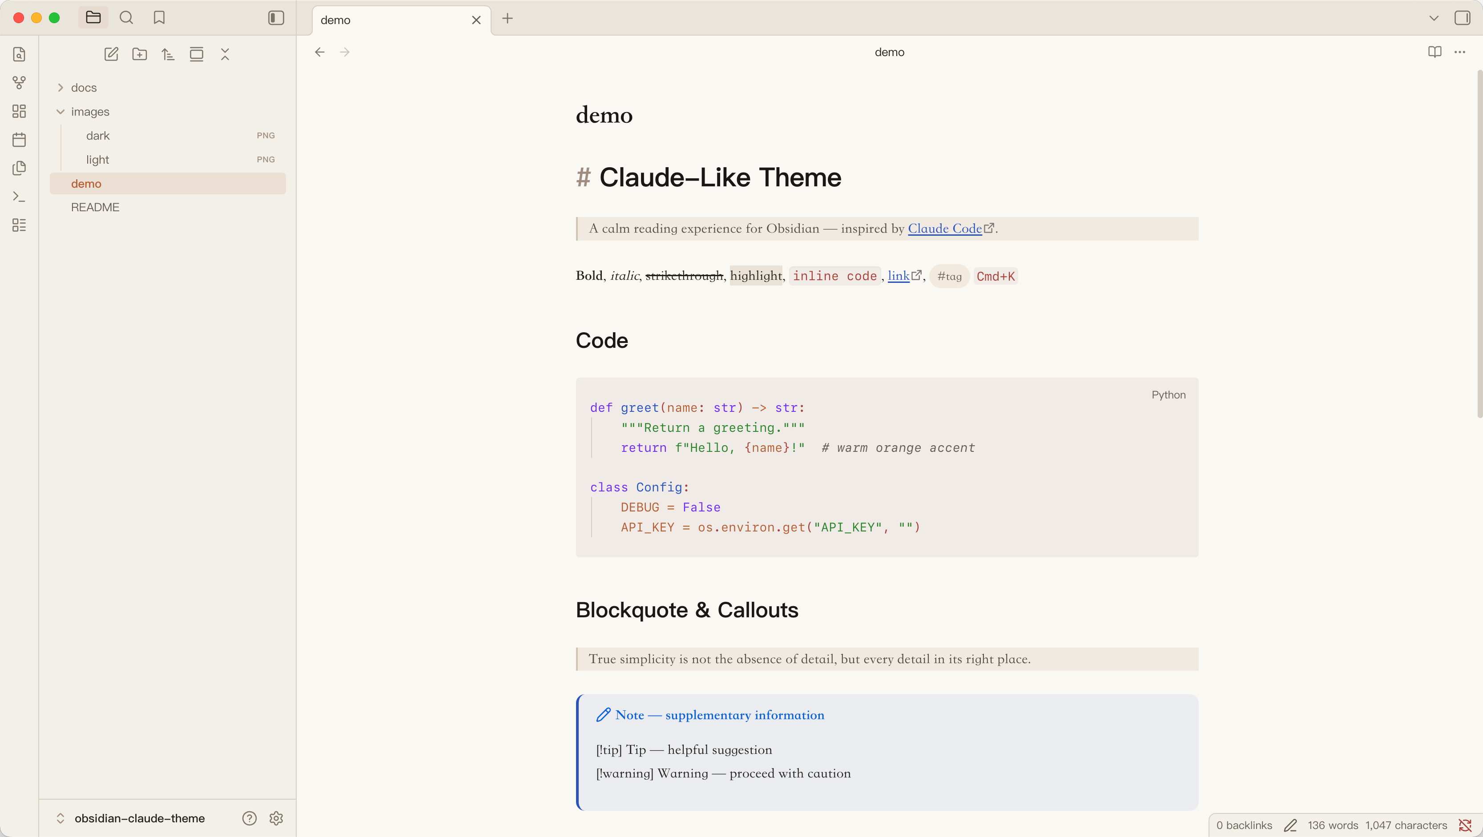
Task: Open the README note
Action: tap(168, 207)
